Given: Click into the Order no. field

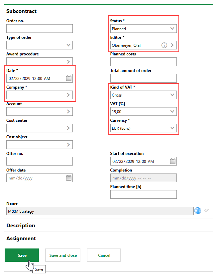Looking at the screenshot, I should click(40, 29).
